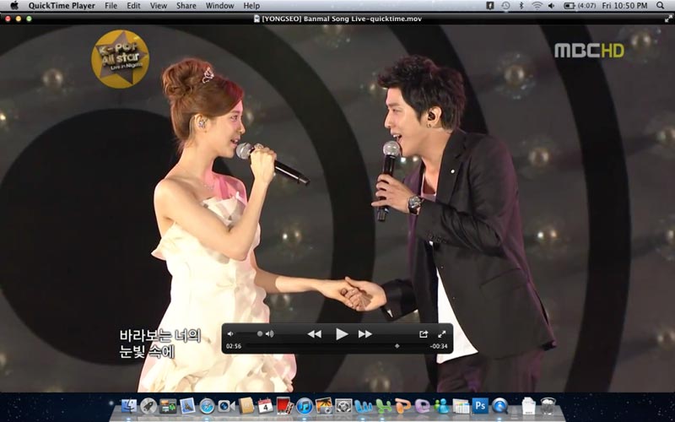Click the movie file icon in the title bar
This screenshot has height=422, width=675.
coord(256,19)
